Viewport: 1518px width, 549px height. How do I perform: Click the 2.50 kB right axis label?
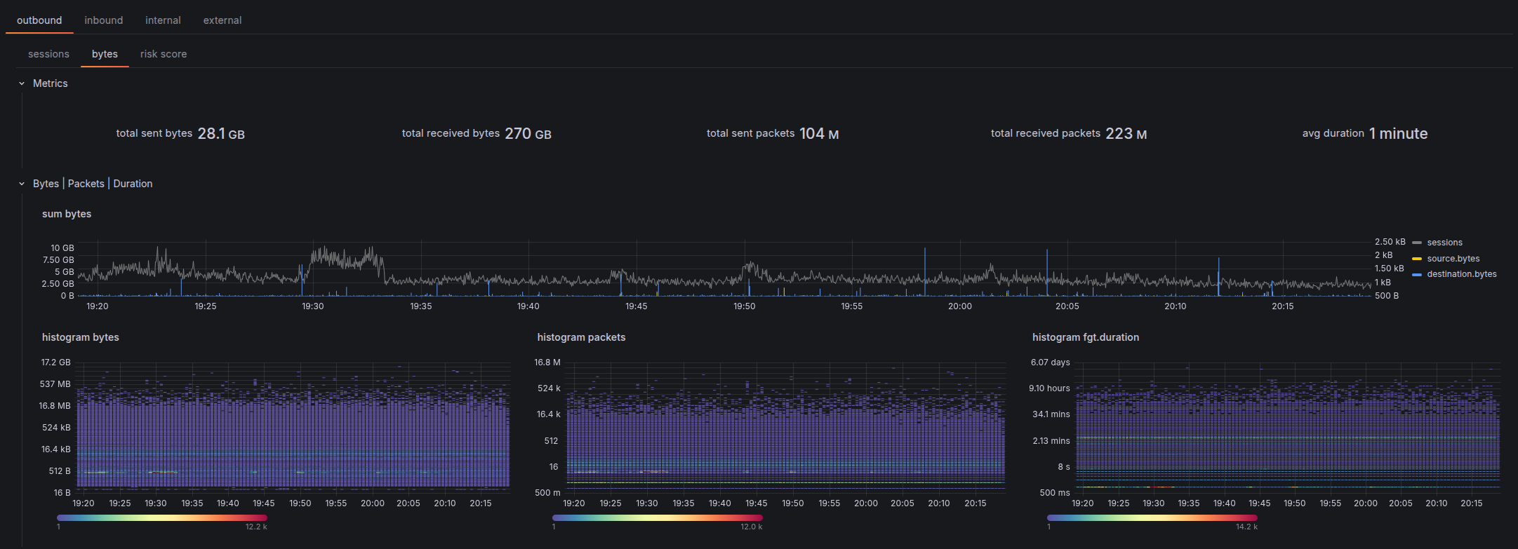click(1390, 242)
